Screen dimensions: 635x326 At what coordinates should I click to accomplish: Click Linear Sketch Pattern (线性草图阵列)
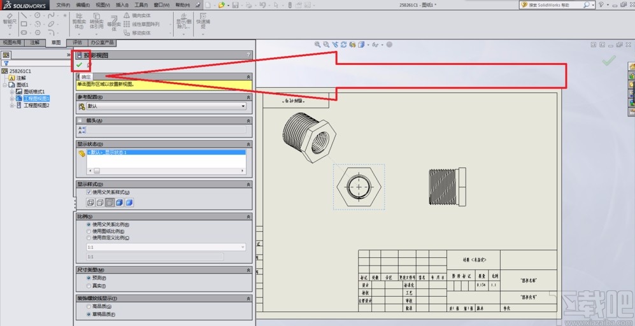pyautogui.click(x=141, y=24)
